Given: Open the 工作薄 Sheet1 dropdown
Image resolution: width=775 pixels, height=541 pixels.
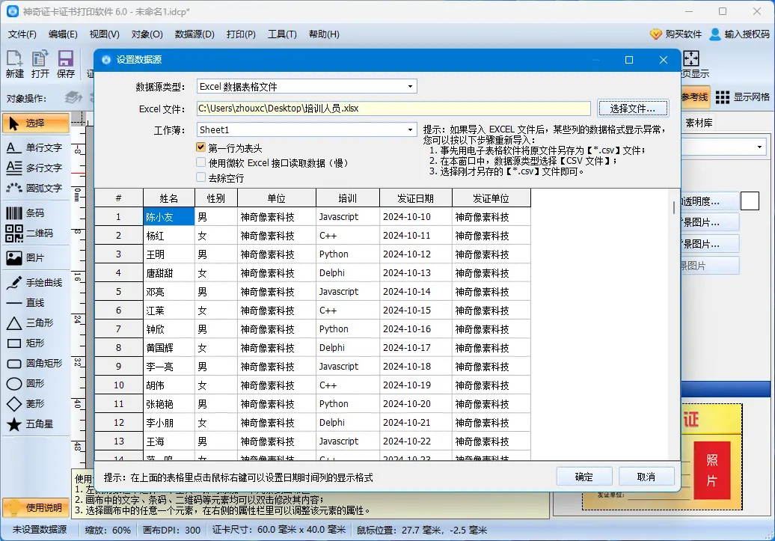Looking at the screenshot, I should (410, 129).
